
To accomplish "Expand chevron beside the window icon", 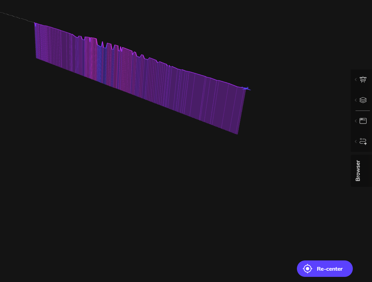I will pyautogui.click(x=356, y=121).
